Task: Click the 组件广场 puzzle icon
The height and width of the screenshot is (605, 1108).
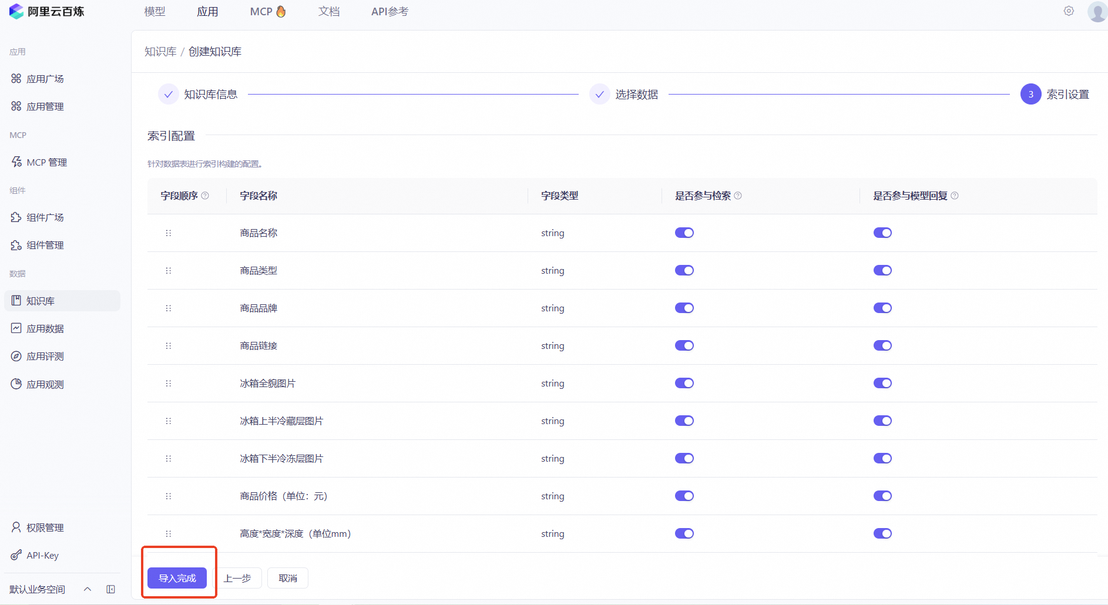Action: pos(16,217)
